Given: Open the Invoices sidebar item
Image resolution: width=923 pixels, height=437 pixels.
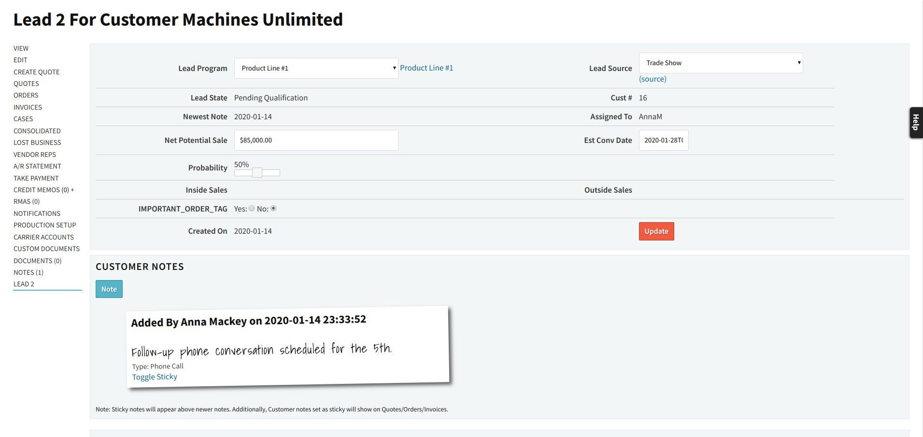Looking at the screenshot, I should pos(28,107).
